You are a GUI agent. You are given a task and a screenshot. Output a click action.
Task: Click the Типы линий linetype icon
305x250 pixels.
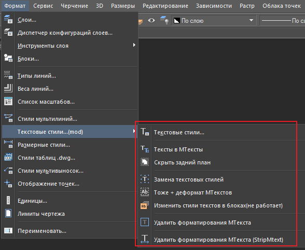pyautogui.click(x=8, y=75)
